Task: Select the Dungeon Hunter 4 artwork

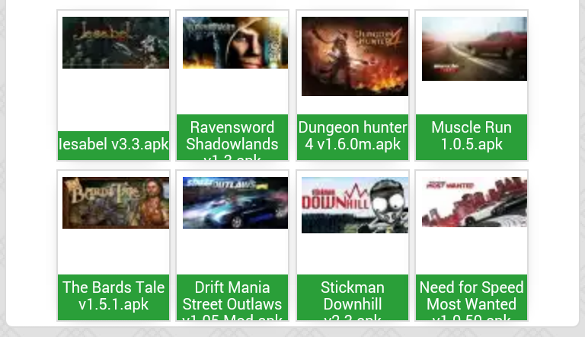Action: pos(355,56)
